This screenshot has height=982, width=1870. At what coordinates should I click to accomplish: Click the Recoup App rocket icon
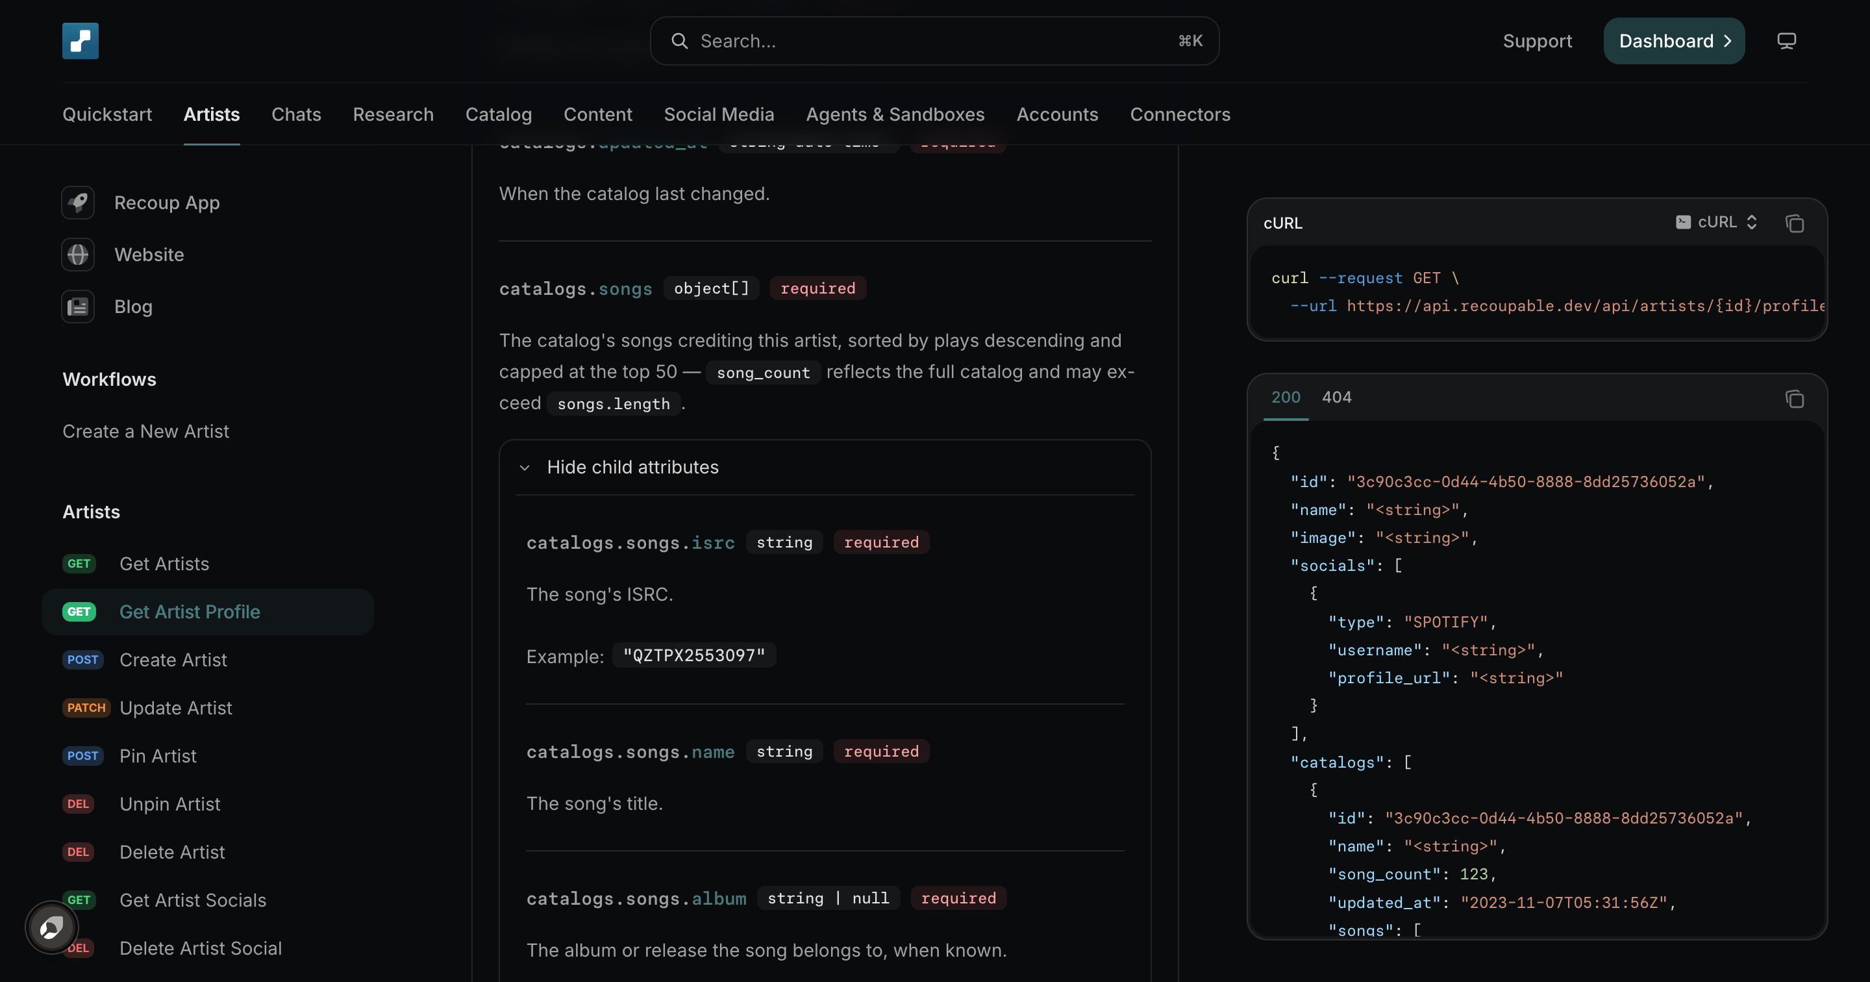78,203
